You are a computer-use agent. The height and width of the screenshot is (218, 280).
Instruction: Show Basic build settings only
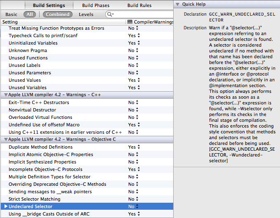point(11,14)
